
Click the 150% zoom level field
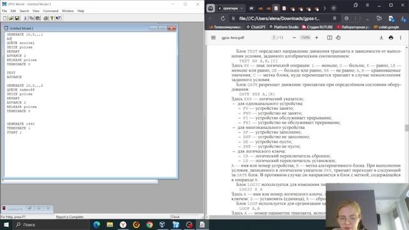click(x=305, y=38)
